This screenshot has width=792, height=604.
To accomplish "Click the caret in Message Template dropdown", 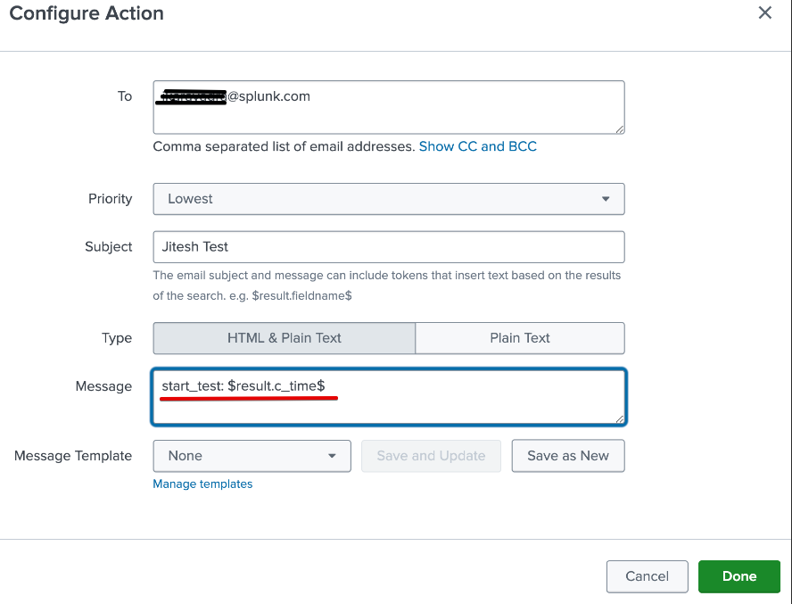I will (332, 456).
